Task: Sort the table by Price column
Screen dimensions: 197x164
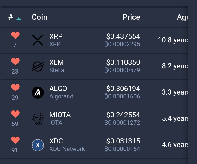Action: click(131, 17)
